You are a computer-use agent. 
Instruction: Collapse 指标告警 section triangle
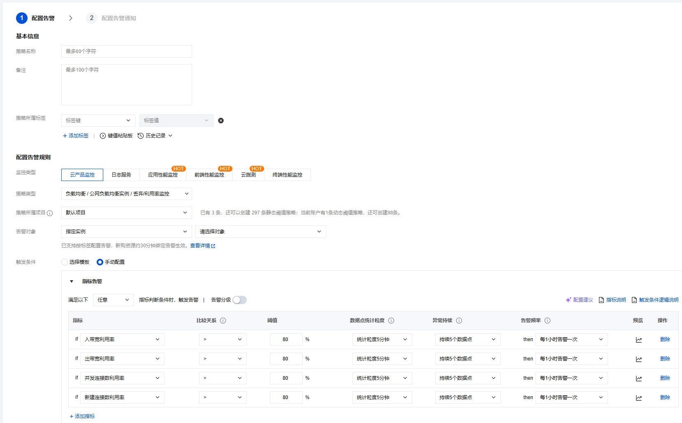click(x=72, y=281)
